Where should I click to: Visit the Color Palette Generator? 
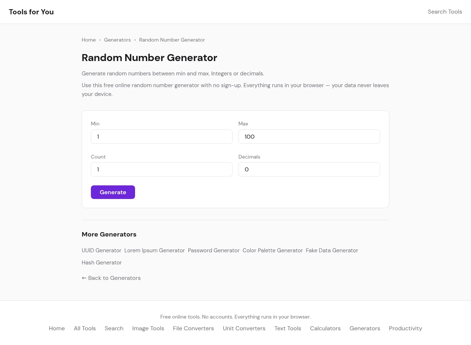(x=273, y=250)
